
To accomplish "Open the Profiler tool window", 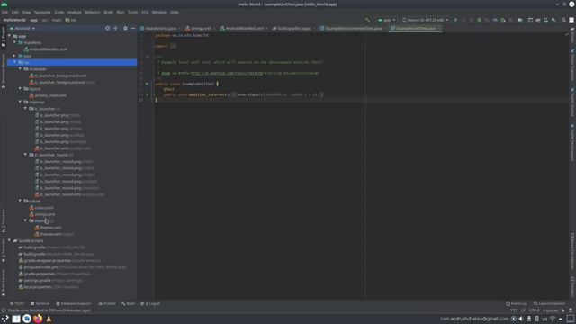I will click(107, 304).
